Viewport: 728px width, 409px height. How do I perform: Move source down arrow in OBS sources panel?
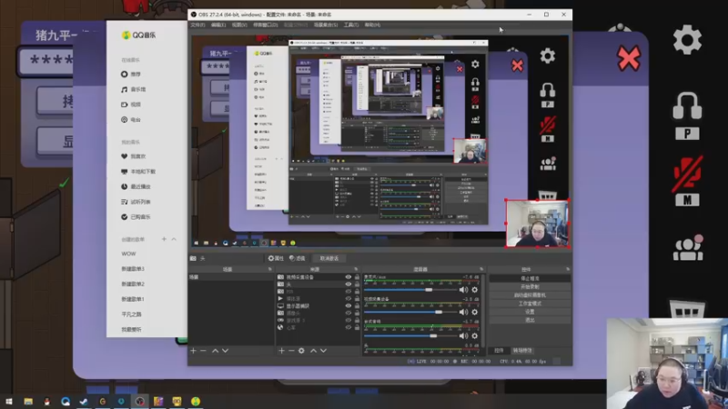324,351
